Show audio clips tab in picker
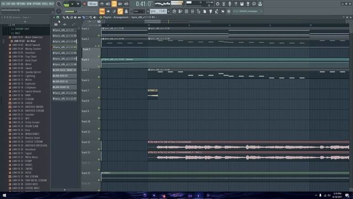The height and width of the screenshot is (199, 353). pos(65,24)
